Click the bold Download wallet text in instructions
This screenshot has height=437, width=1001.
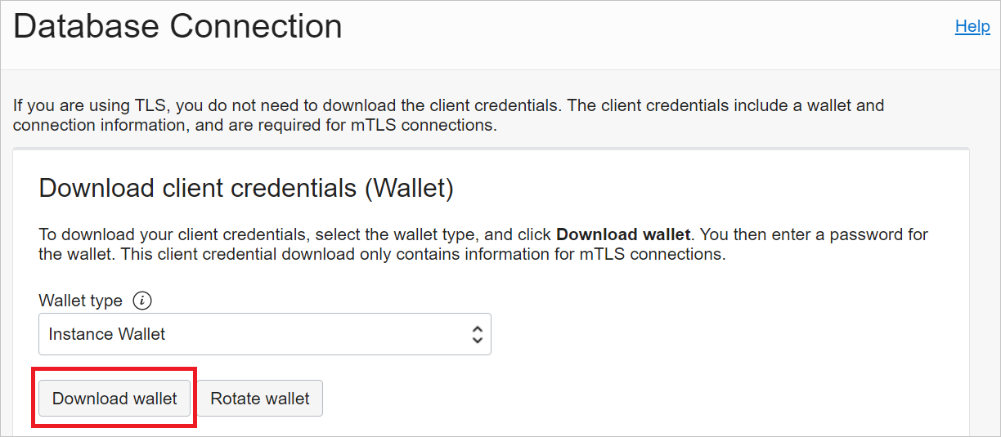pos(624,234)
